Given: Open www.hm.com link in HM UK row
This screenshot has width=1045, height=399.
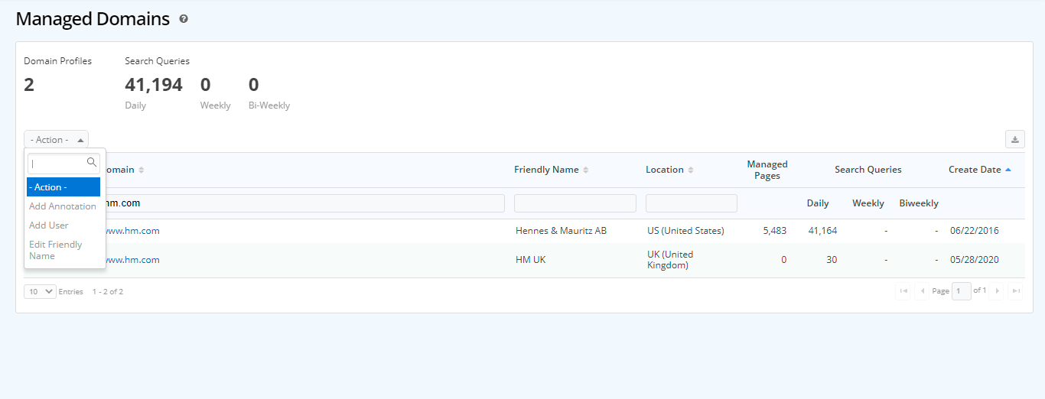Looking at the screenshot, I should (x=132, y=260).
